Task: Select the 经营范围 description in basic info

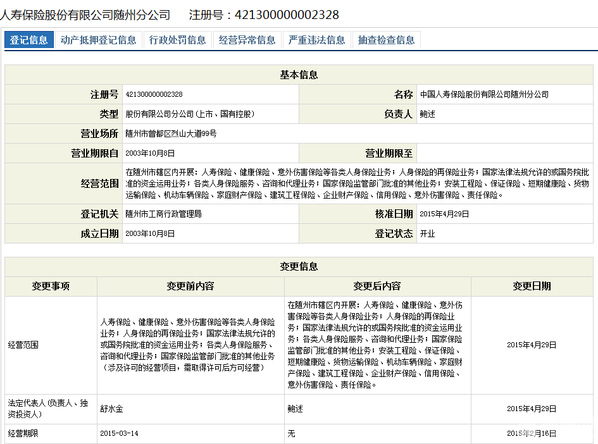Action: click(358, 183)
